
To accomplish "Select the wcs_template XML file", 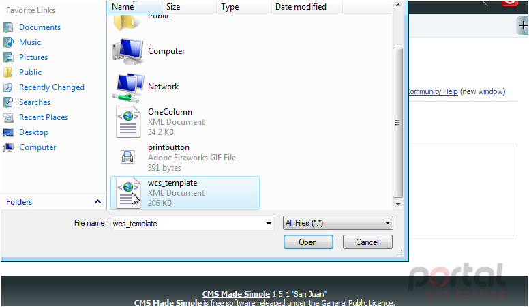I will 185,193.
